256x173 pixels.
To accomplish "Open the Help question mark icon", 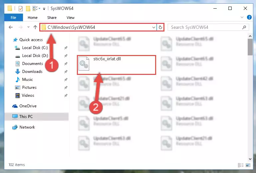I will (x=249, y=17).
